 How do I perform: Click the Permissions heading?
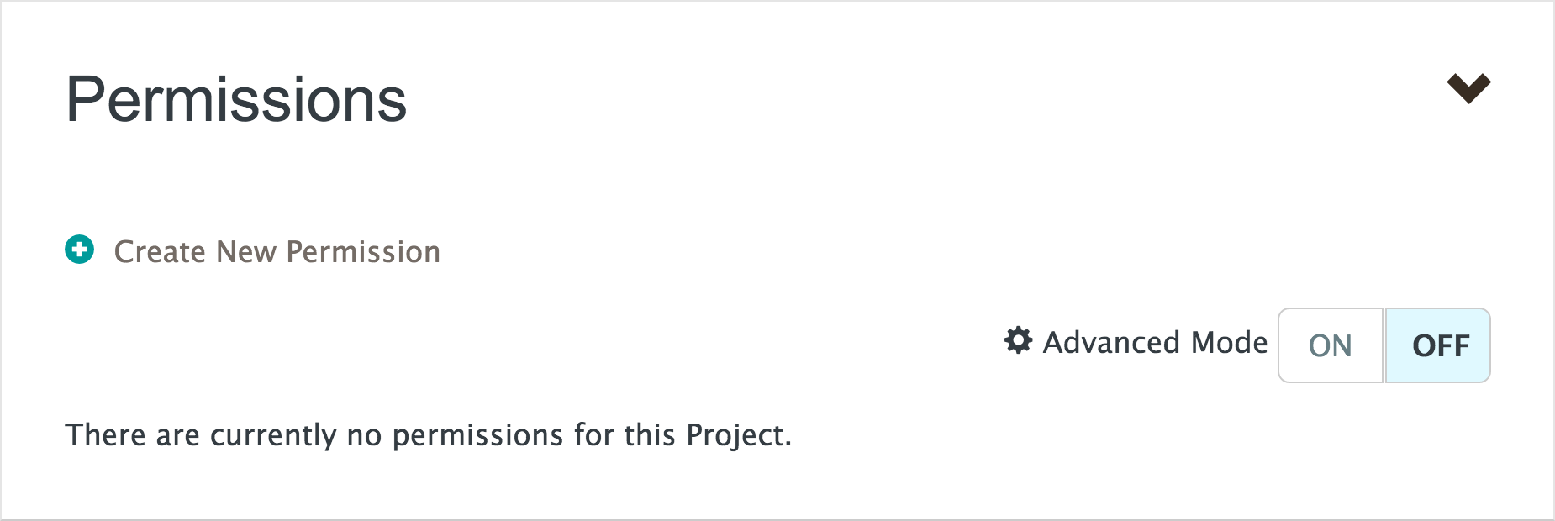pos(236,99)
